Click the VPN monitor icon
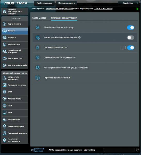The width and height of the screenshot is (141, 155). (x=4, y=112)
